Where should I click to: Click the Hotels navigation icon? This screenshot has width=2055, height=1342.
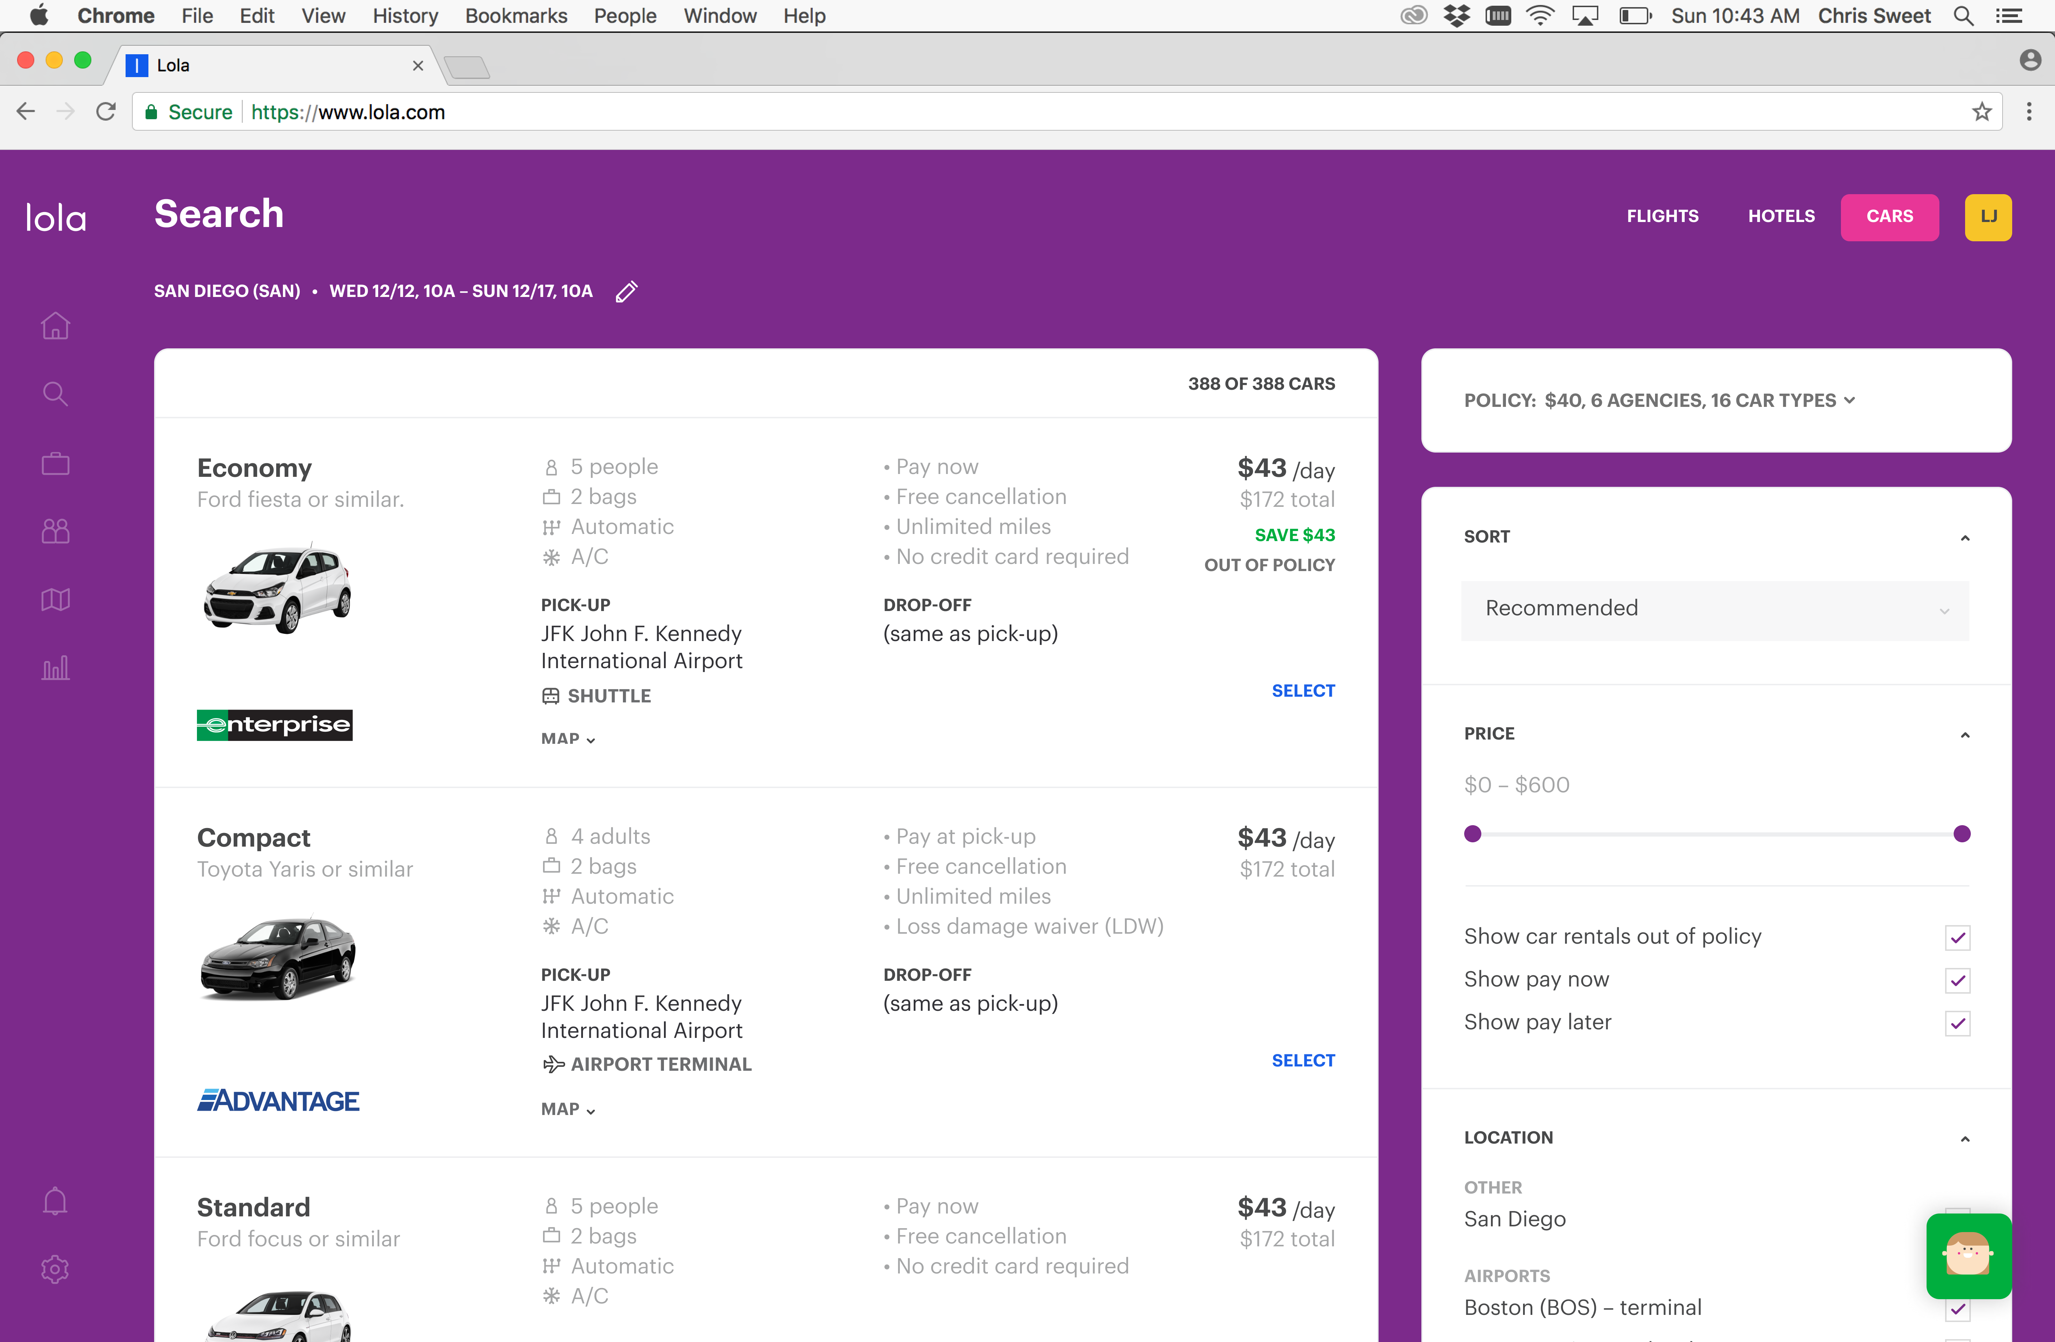click(x=1781, y=216)
